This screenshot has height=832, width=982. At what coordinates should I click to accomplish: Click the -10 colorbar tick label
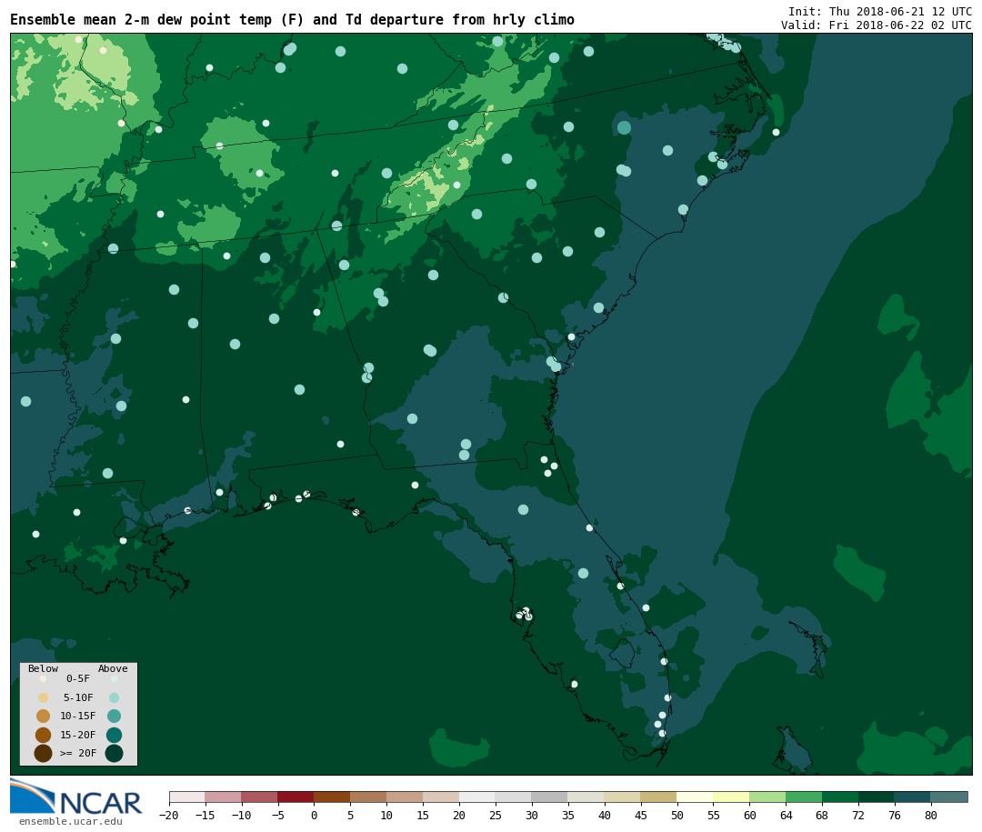(242, 815)
